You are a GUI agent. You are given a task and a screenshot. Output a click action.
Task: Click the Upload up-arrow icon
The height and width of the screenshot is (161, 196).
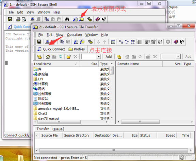click(104, 42)
